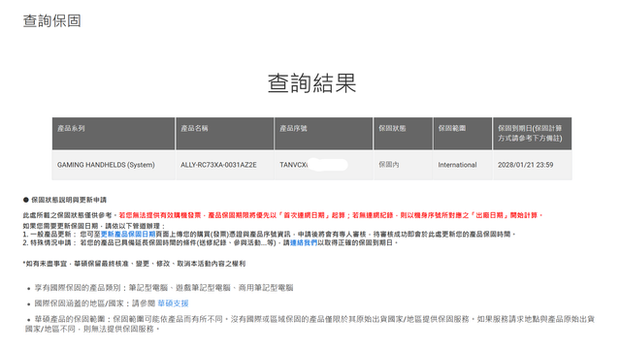The width and height of the screenshot is (621, 349).
Task: Click the 查詢結果 title
Action: 311,83
